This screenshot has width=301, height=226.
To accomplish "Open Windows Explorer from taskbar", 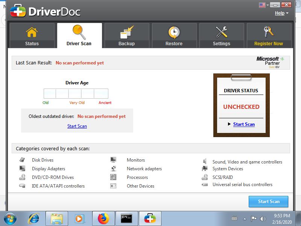I will (x=57, y=219).
